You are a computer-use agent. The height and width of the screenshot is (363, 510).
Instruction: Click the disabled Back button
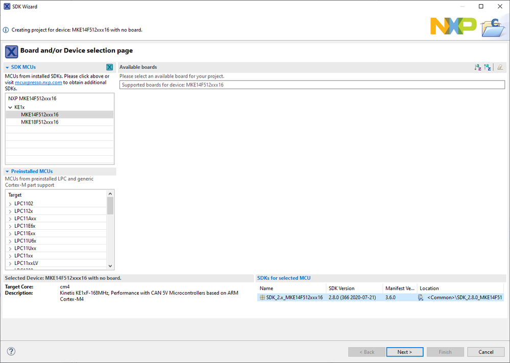click(x=367, y=352)
